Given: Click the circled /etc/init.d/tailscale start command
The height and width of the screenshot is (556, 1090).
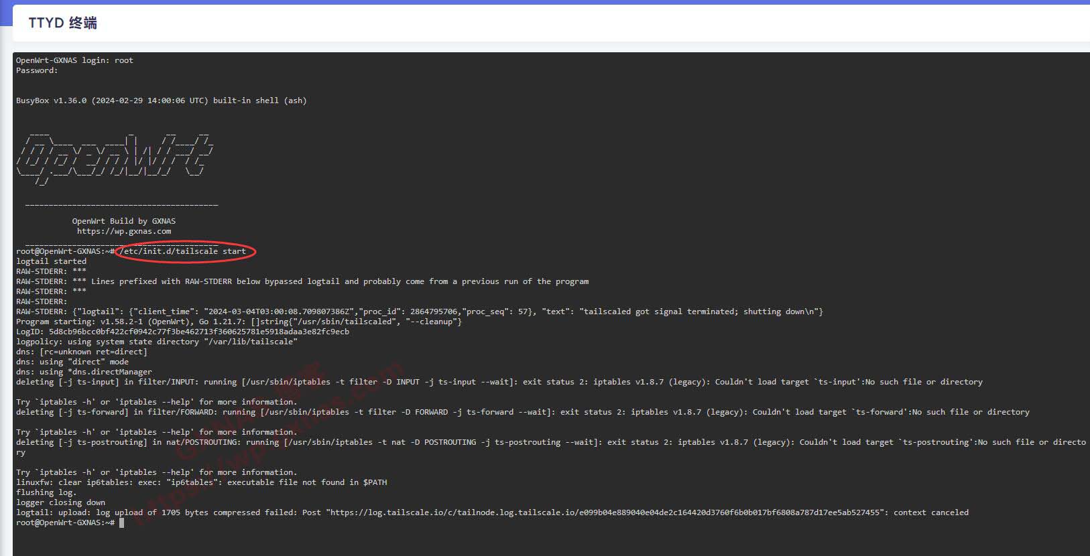Looking at the screenshot, I should click(183, 251).
